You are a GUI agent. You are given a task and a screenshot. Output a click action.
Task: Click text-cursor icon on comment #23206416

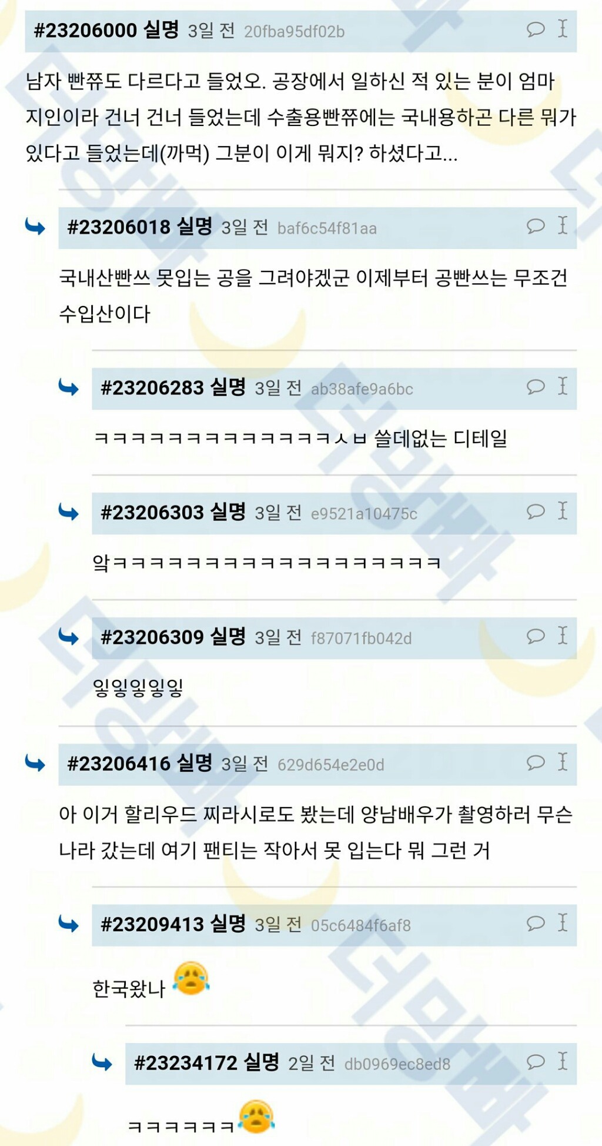pos(563,761)
